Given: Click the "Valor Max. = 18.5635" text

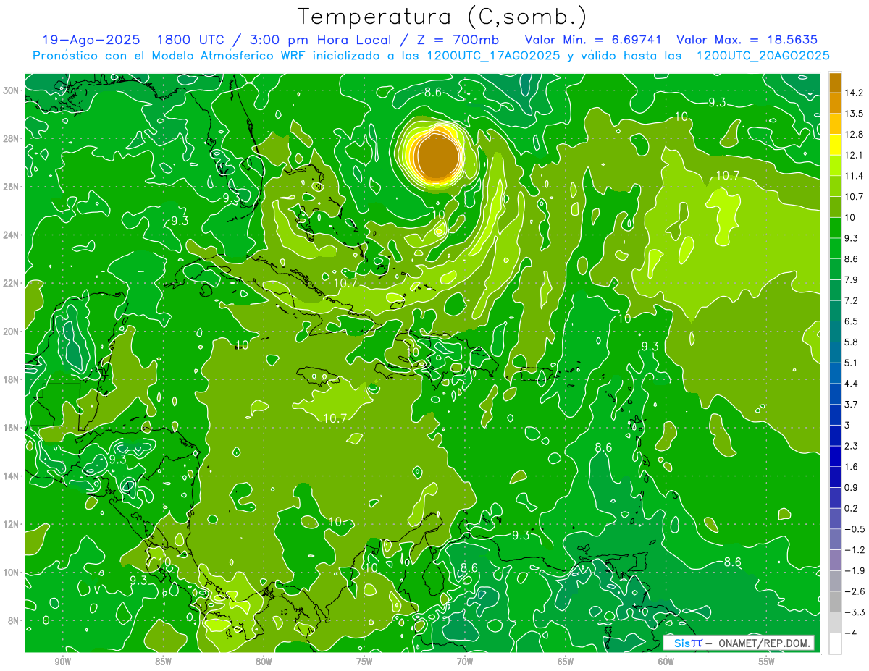Looking at the screenshot, I should tap(747, 40).
